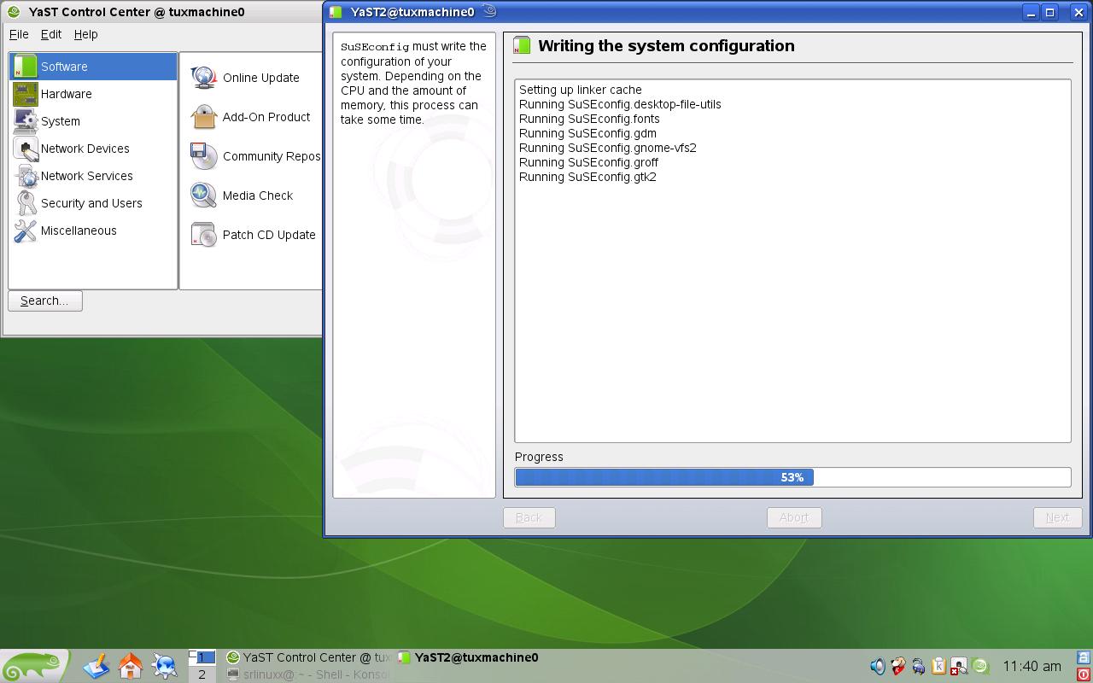Open Media Check module icon
The height and width of the screenshot is (683, 1093).
tap(204, 196)
